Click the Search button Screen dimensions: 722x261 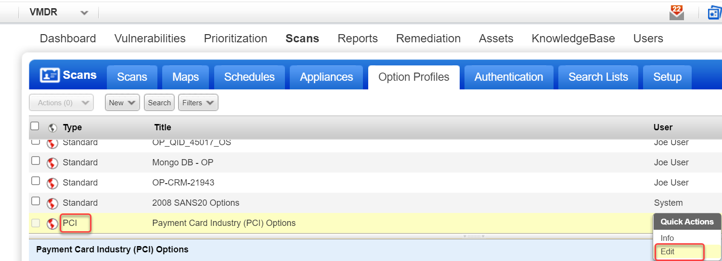[159, 102]
